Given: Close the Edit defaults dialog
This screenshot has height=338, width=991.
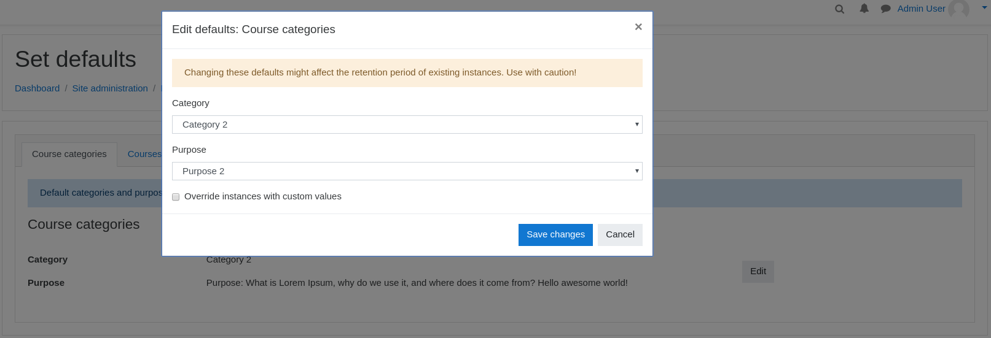Looking at the screenshot, I should tap(638, 27).
